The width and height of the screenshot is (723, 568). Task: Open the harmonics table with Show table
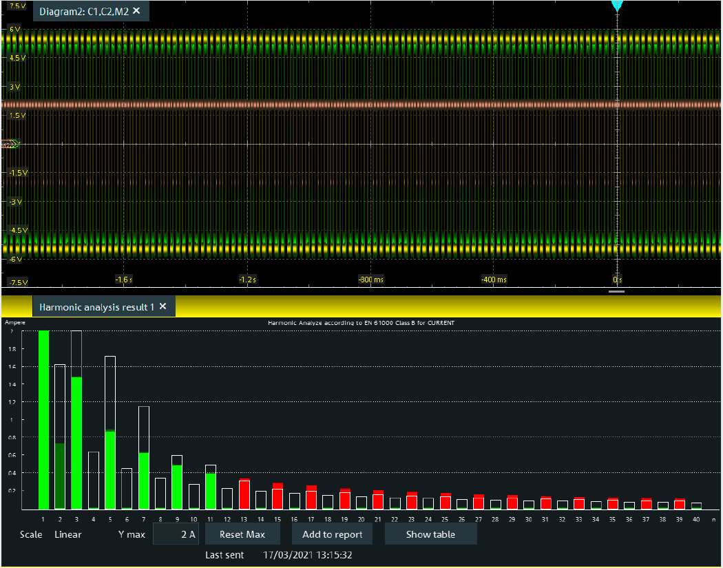click(x=430, y=534)
